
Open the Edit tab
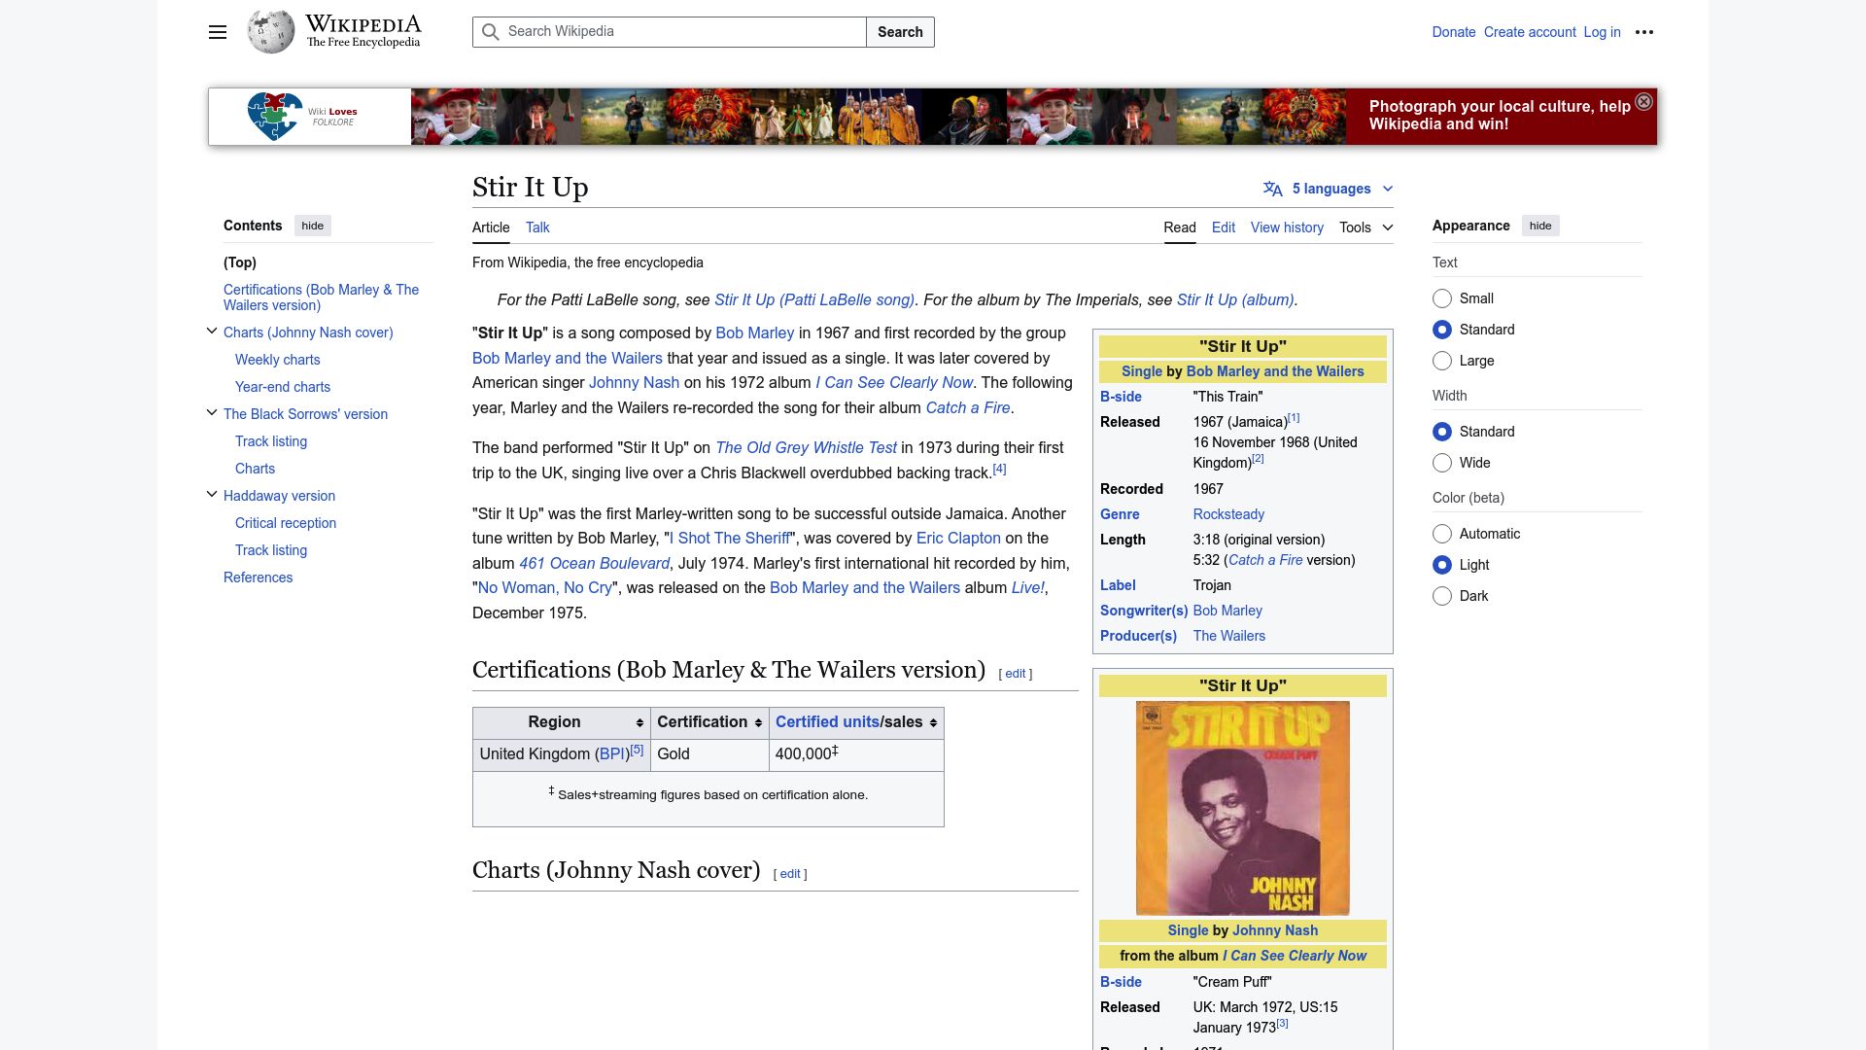(x=1224, y=227)
